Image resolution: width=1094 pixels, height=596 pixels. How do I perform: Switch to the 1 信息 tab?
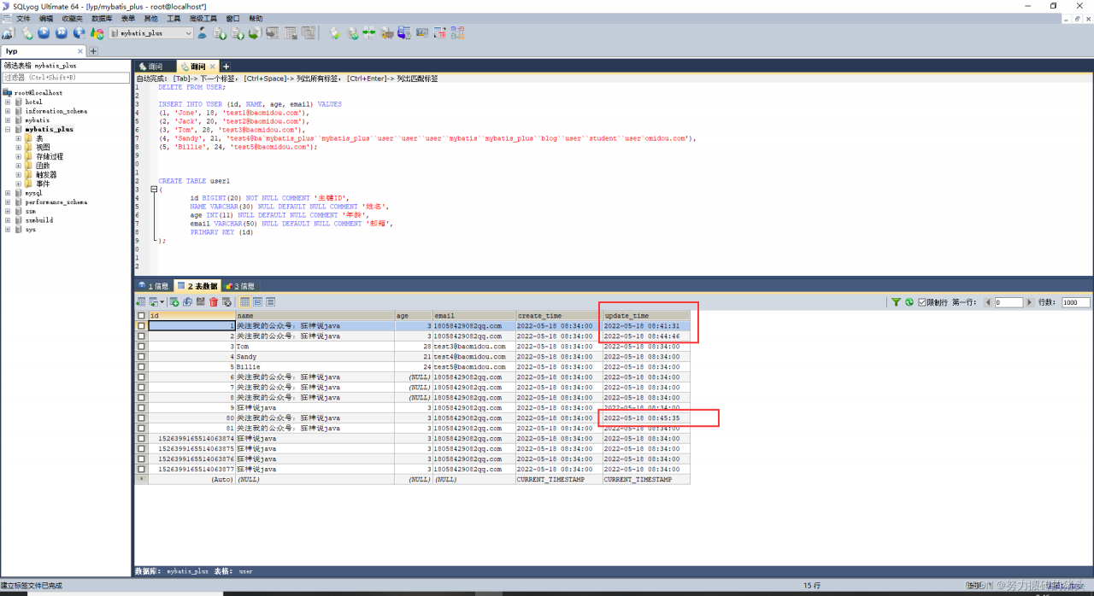pos(154,286)
